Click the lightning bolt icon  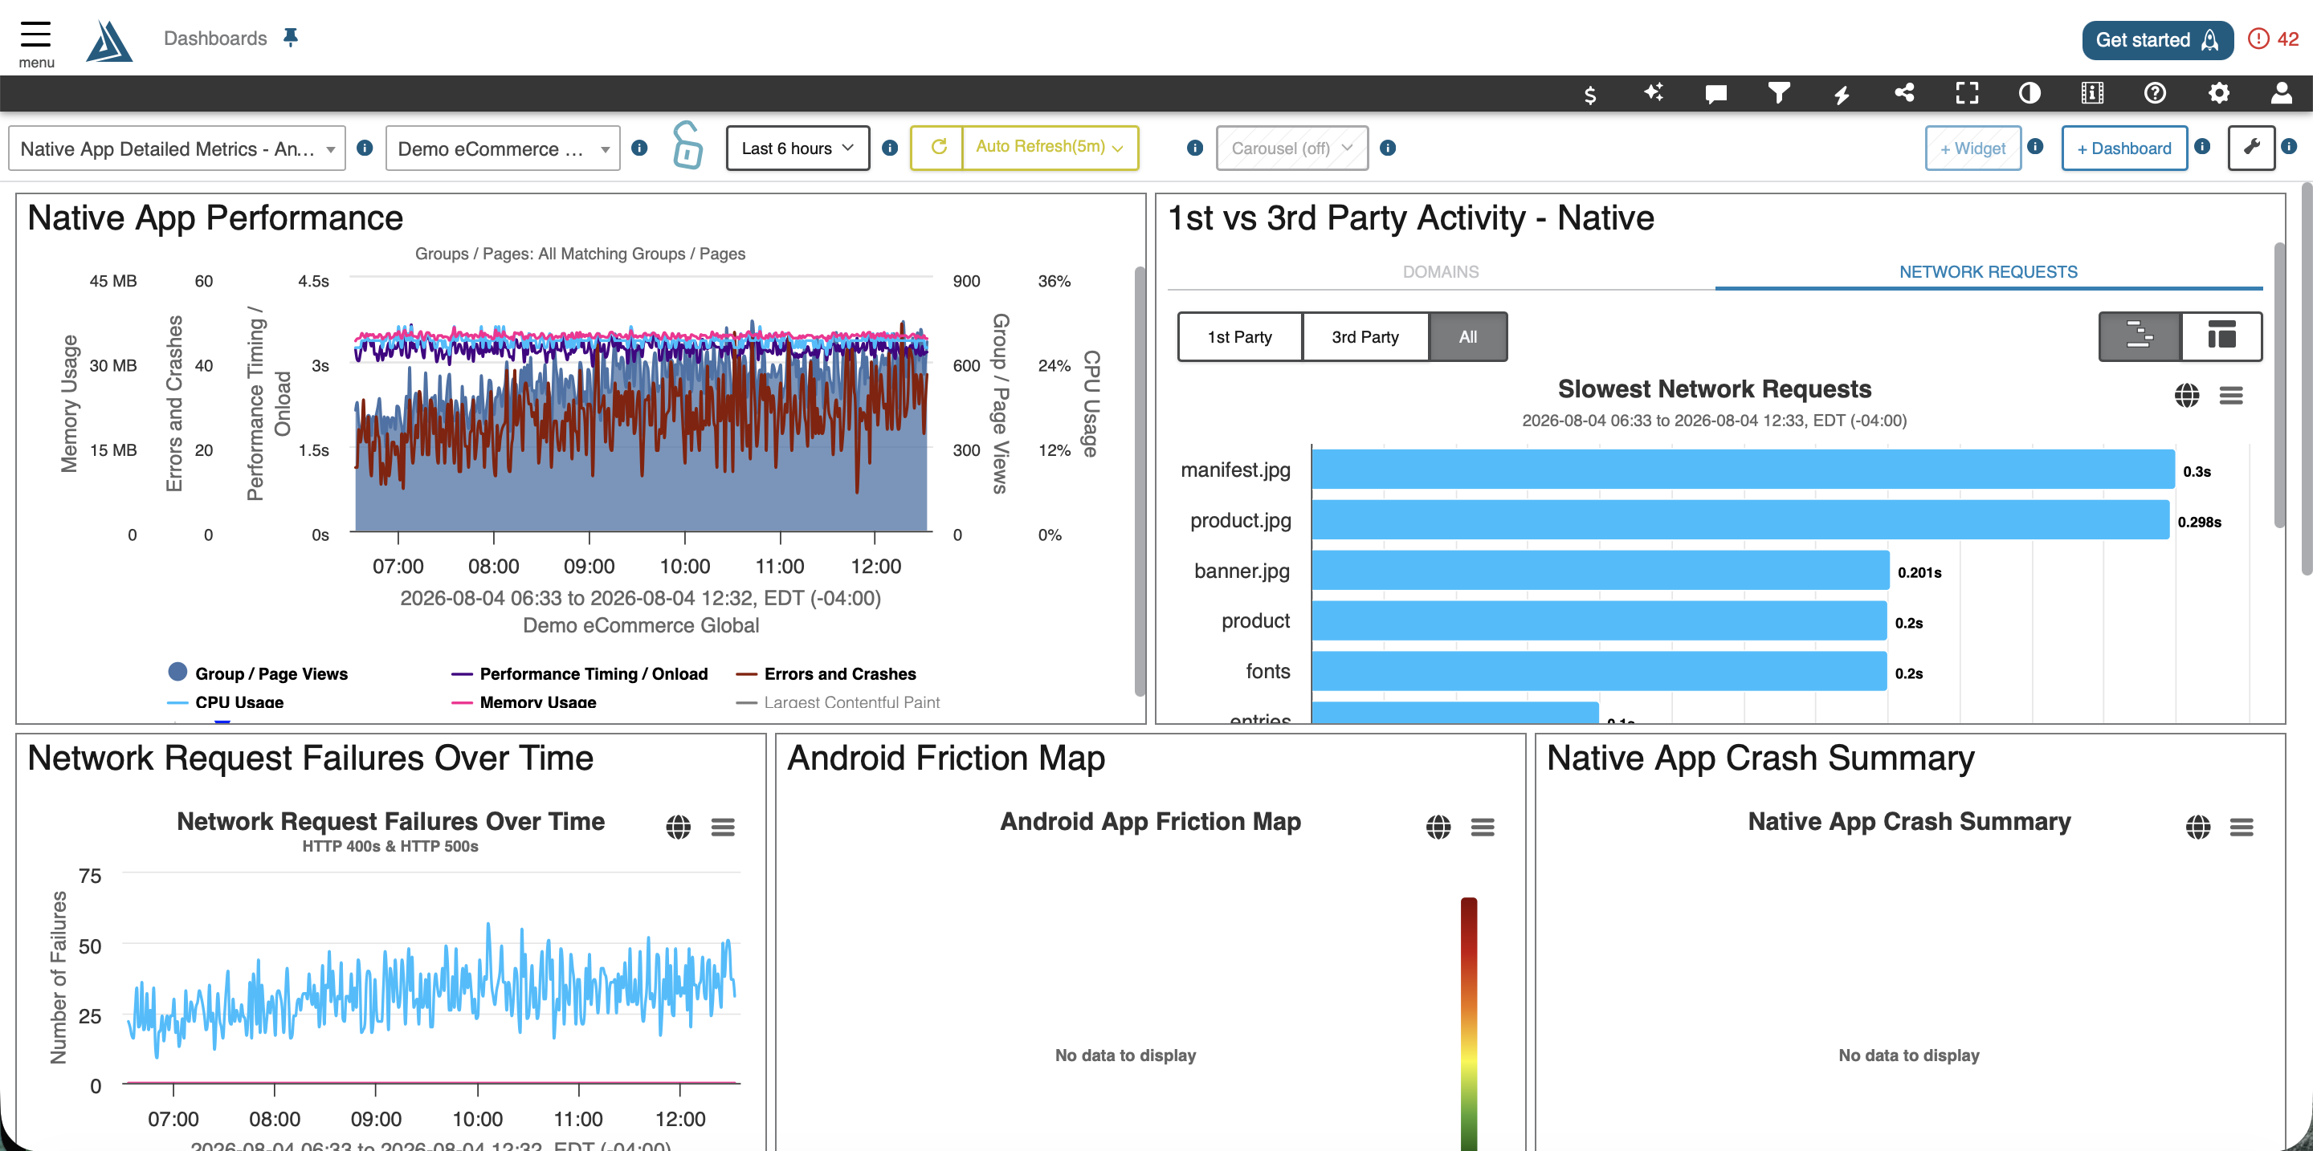coord(1842,93)
